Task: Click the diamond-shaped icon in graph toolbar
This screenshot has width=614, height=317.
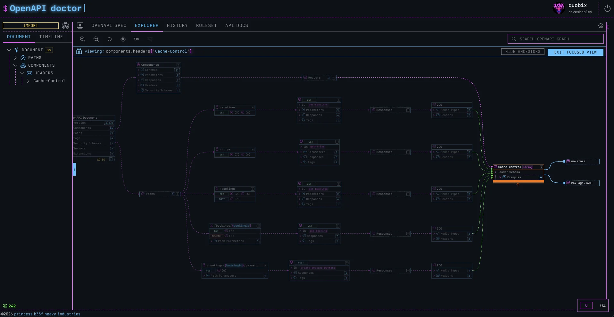Action: click(123, 39)
